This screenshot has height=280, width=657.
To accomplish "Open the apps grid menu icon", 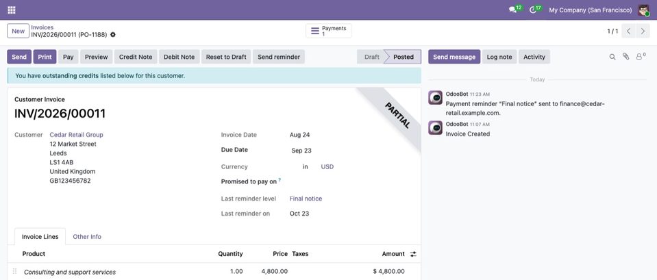I will tap(12, 10).
